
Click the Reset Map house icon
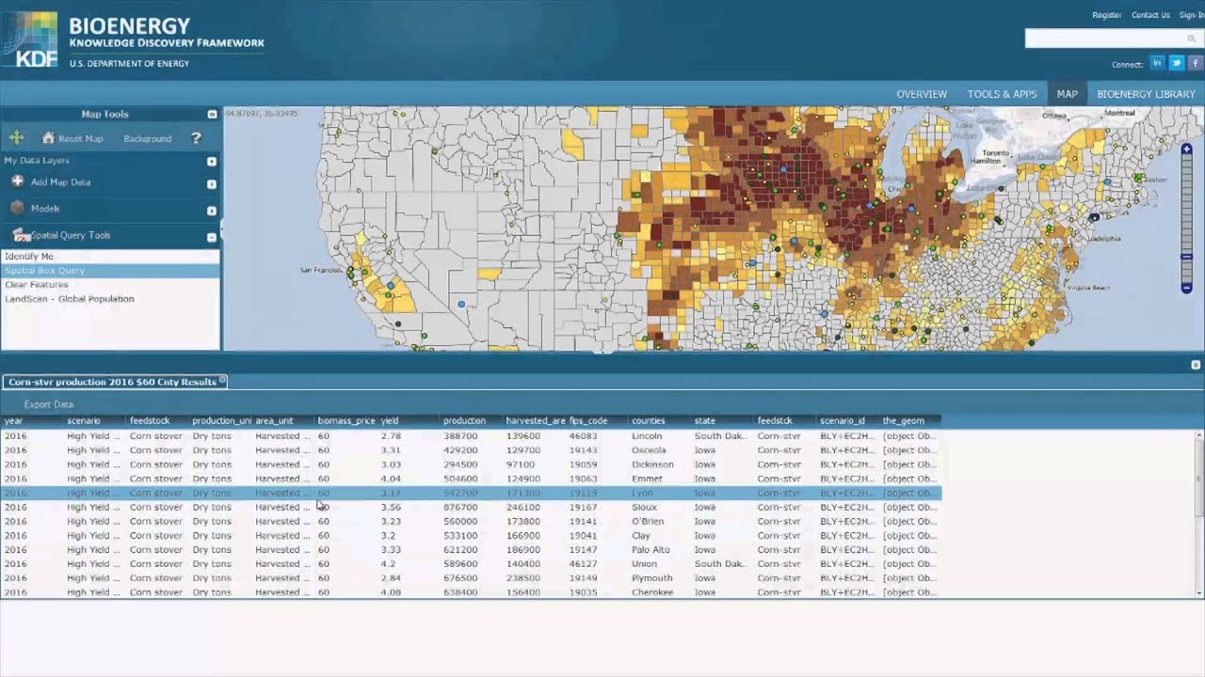48,137
